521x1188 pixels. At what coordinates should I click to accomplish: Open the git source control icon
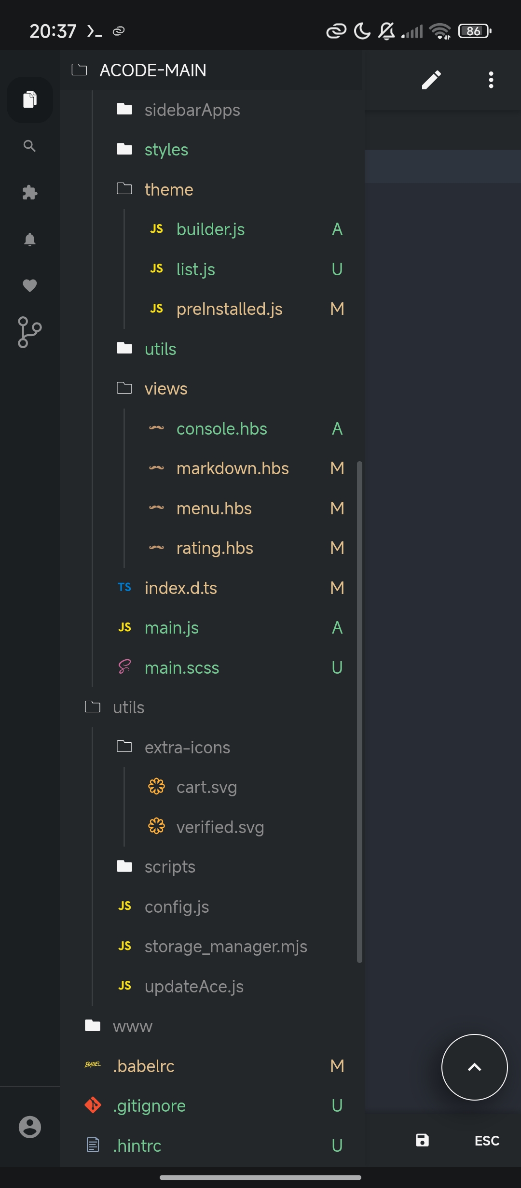(x=30, y=332)
